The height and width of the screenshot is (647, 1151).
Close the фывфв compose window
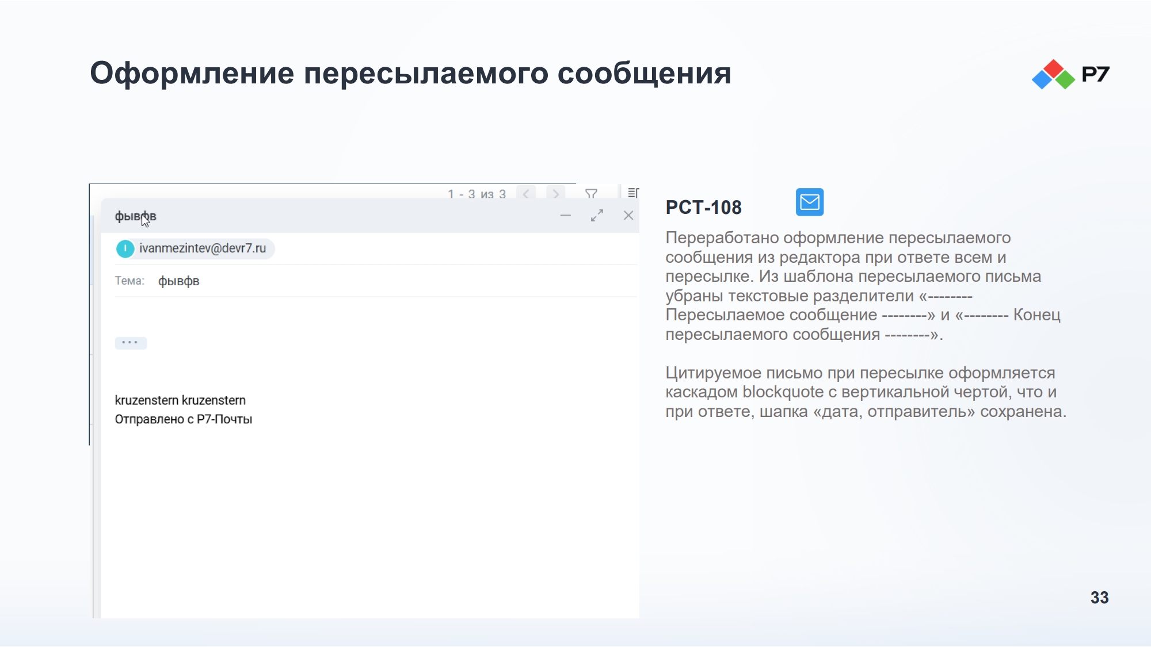tap(628, 216)
